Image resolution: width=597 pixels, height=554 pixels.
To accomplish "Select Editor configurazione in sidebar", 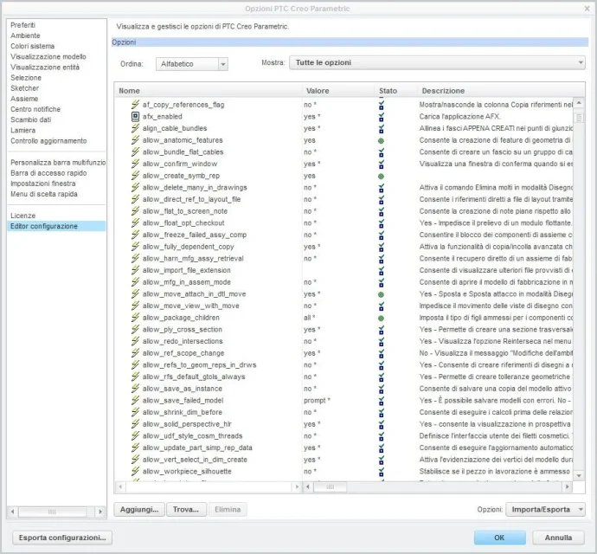I will tap(56, 226).
